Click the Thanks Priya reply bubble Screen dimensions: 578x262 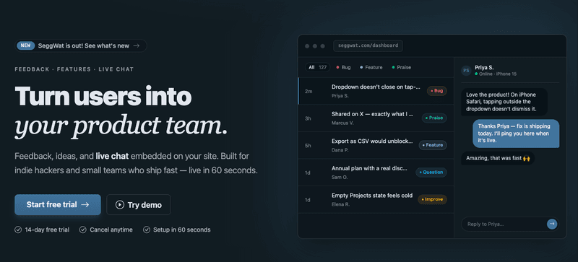(x=516, y=134)
